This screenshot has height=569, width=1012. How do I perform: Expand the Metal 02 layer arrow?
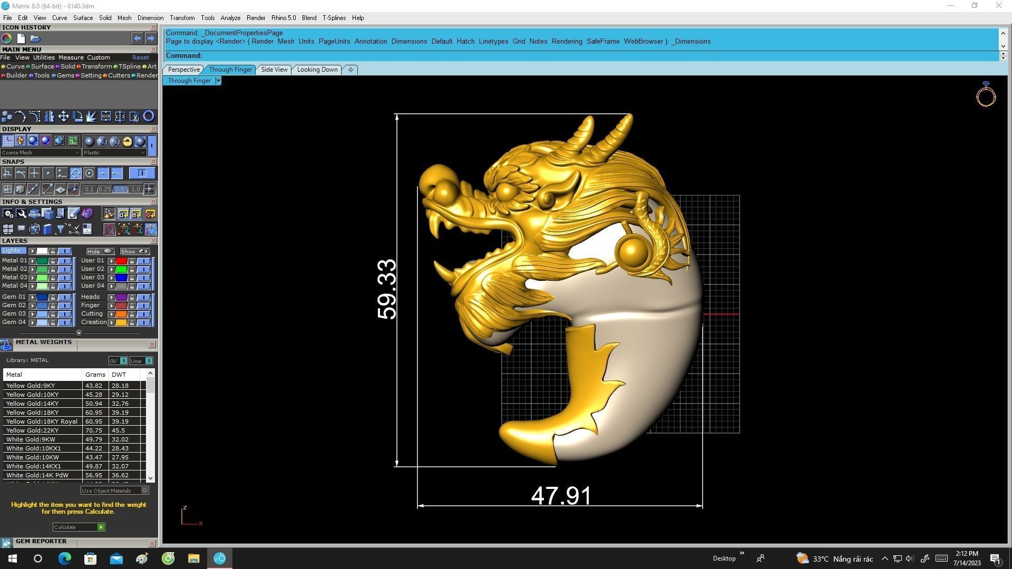32,269
